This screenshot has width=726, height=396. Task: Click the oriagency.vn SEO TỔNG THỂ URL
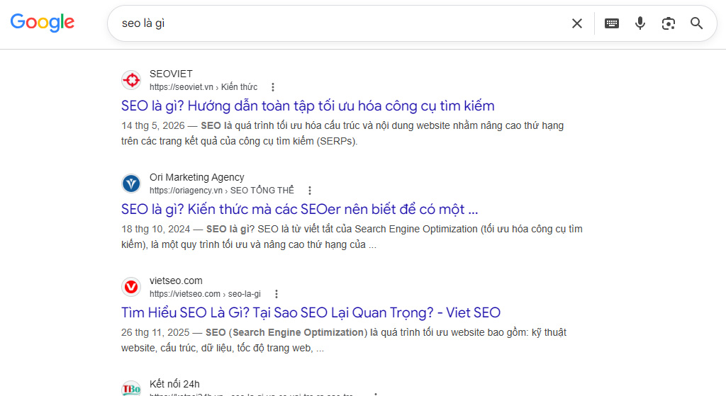pyautogui.click(x=222, y=190)
